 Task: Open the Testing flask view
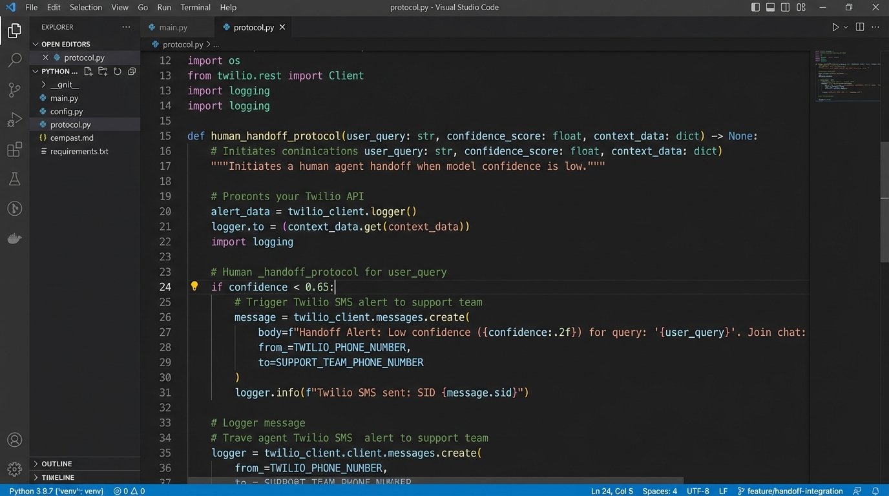pyautogui.click(x=14, y=180)
